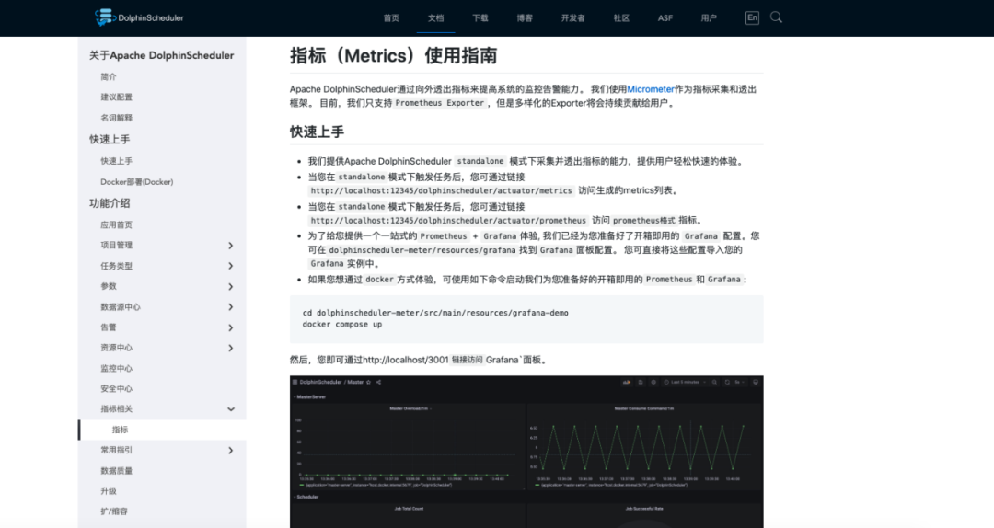The image size is (994, 528).
Task: Open 监控中心 in the sidebar
Action: click(x=116, y=368)
